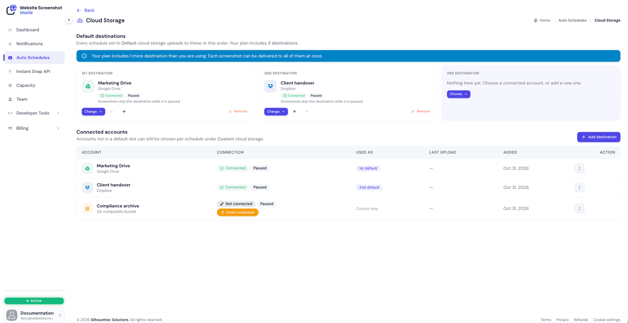The width and height of the screenshot is (628, 323).
Task: Open Cookie settings in the footer
Action: 607,320
